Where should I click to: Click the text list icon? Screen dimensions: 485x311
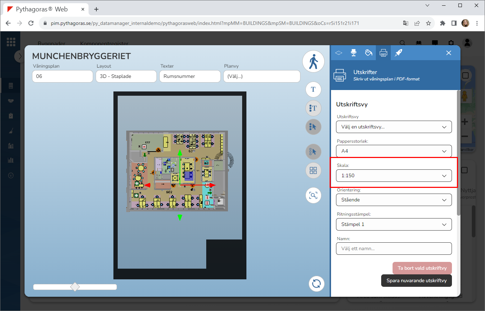(x=313, y=108)
